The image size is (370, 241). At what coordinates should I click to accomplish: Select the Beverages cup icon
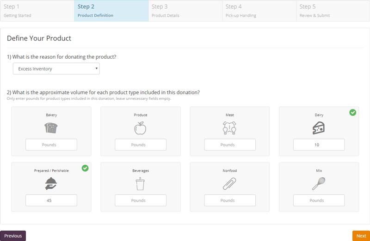click(140, 184)
